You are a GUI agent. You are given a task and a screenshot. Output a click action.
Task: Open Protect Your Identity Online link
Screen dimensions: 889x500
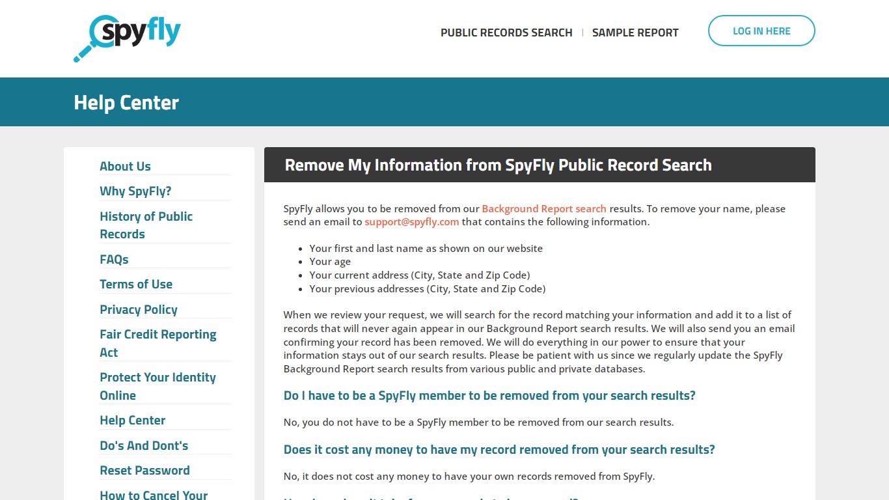click(x=157, y=386)
